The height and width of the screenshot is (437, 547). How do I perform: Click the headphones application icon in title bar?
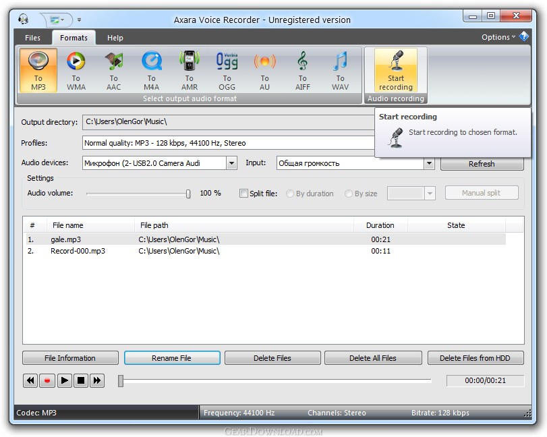(23, 19)
